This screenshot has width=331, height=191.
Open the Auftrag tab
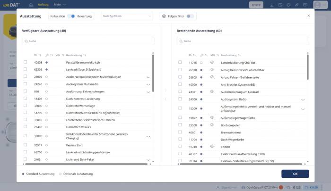point(43,5)
